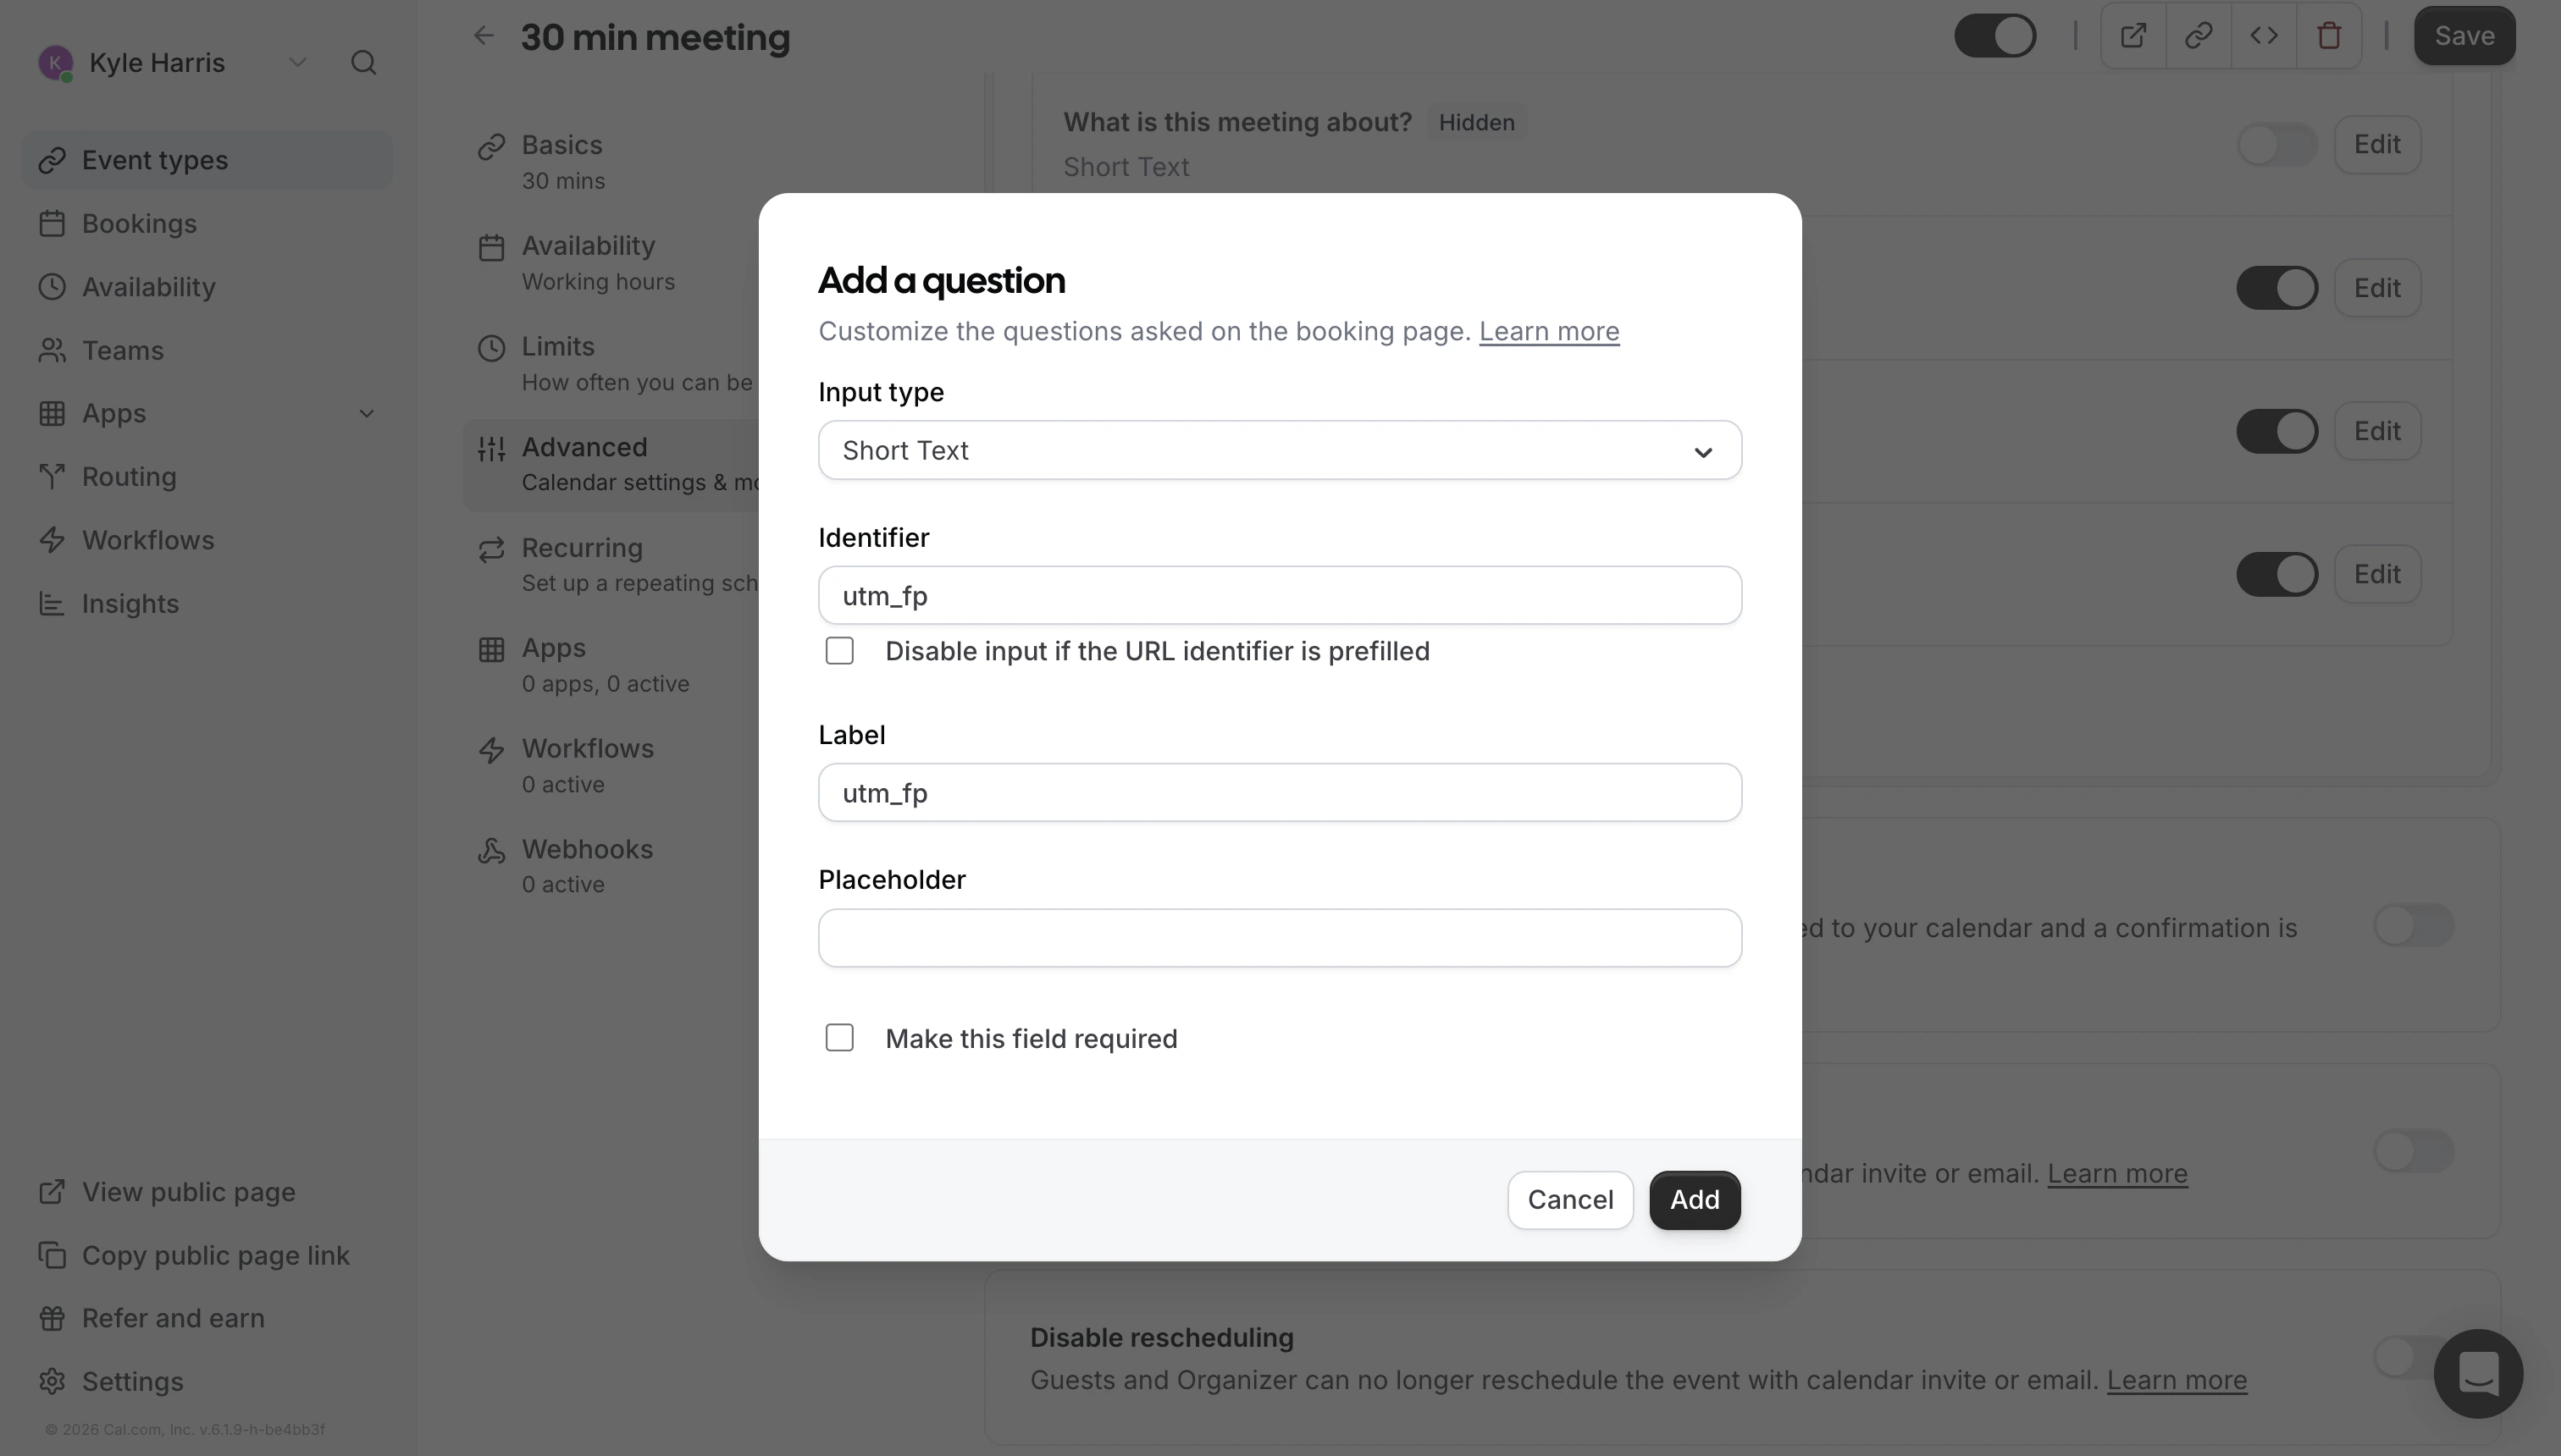Expand the Apps sidebar chevron

coord(366,414)
